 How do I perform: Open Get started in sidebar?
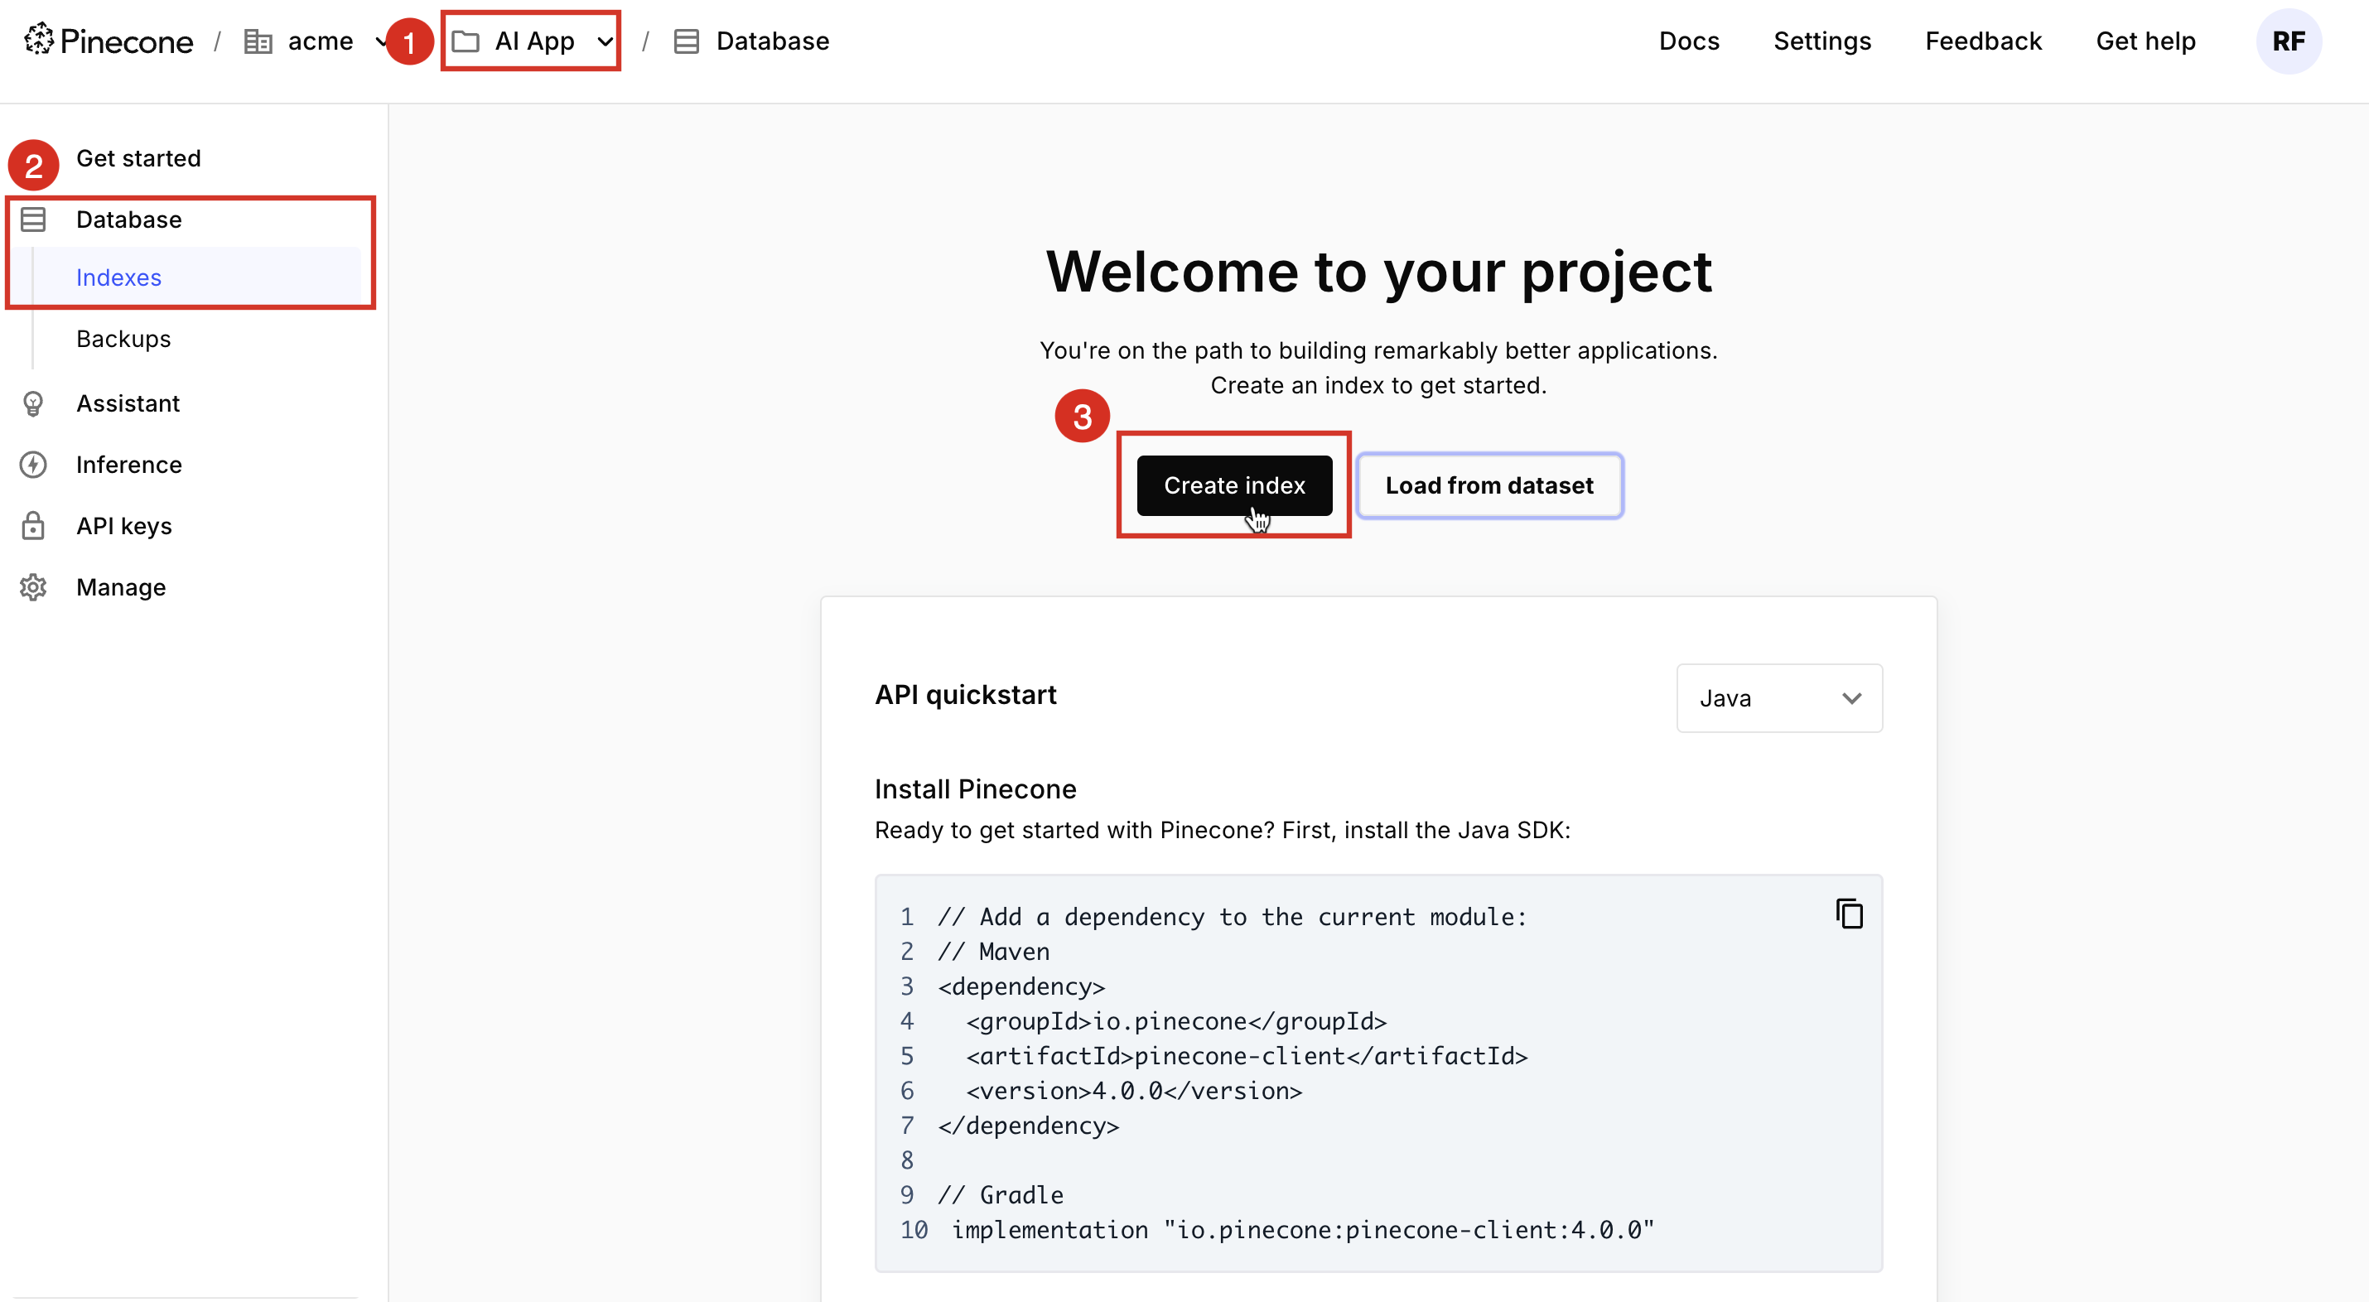point(138,158)
